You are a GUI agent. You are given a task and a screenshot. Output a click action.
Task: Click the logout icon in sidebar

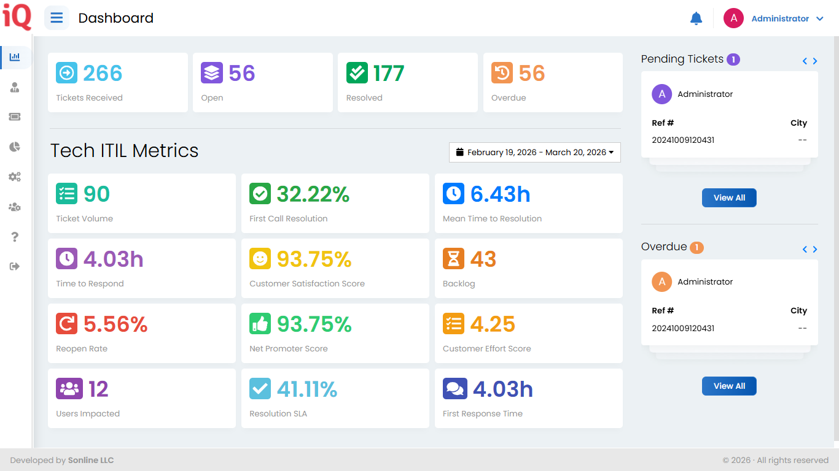[15, 266]
